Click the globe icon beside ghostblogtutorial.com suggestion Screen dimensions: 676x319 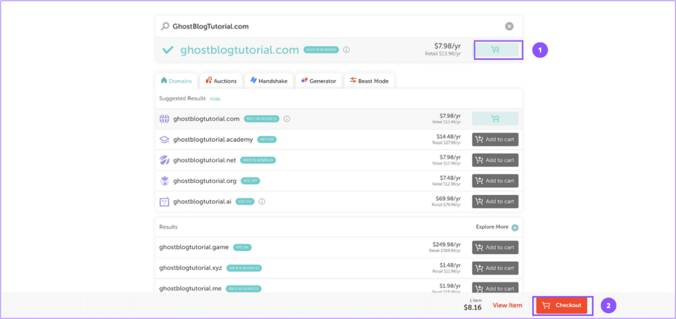pos(164,119)
